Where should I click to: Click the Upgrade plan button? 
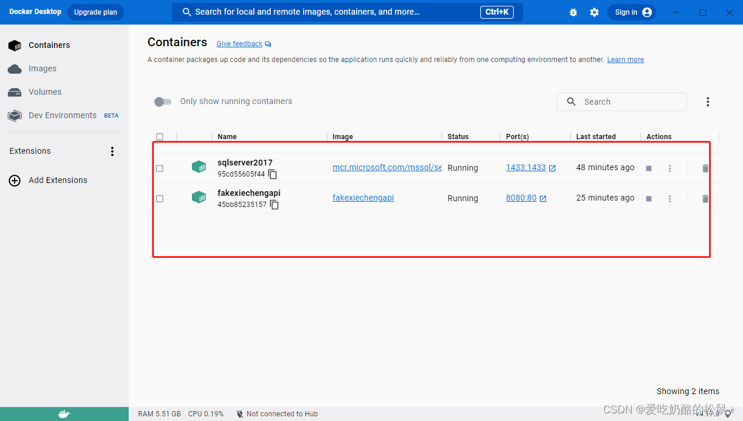coord(95,12)
